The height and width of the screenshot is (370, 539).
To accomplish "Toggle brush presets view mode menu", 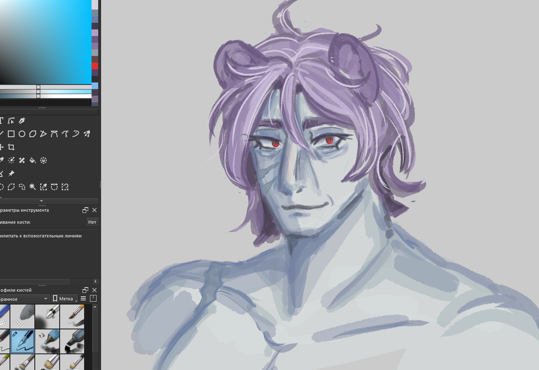I will 83,299.
